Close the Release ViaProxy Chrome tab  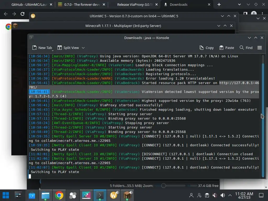click(x=157, y=5)
